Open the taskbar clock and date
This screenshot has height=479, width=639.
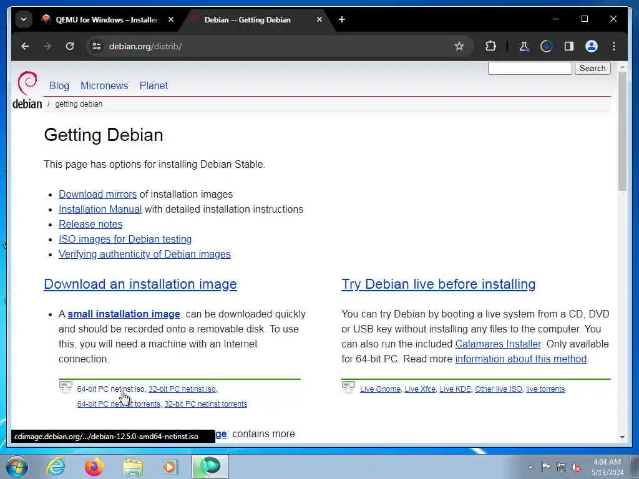coord(607,467)
